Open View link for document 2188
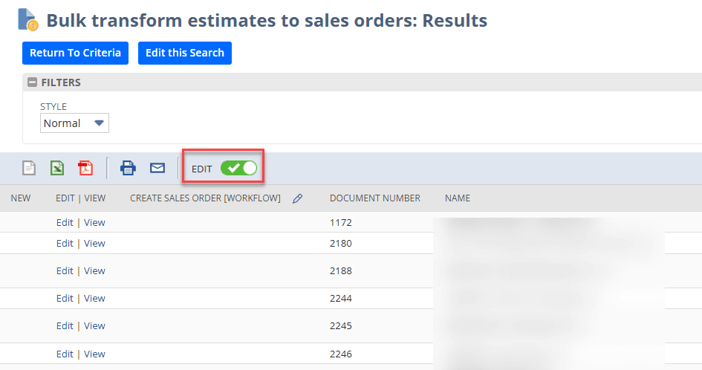The width and height of the screenshot is (702, 370). [94, 271]
